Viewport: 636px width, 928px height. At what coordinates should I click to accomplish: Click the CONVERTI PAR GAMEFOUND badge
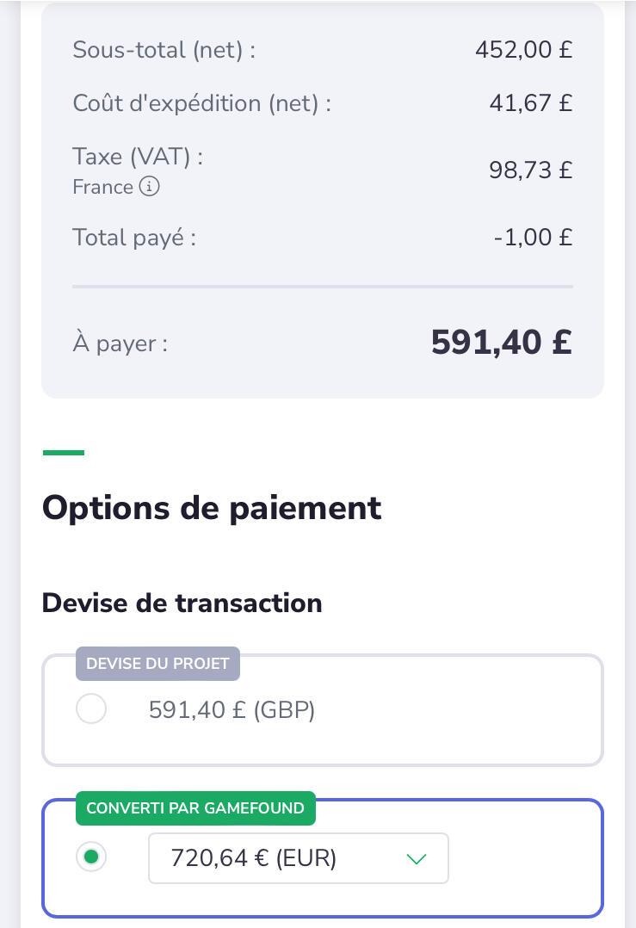(x=195, y=807)
